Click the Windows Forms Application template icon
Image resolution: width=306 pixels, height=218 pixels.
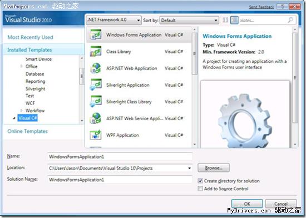tap(96, 34)
